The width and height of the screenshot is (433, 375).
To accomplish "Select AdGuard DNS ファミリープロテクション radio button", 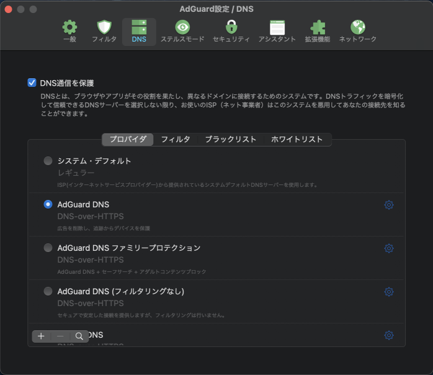I will pyautogui.click(x=48, y=248).
